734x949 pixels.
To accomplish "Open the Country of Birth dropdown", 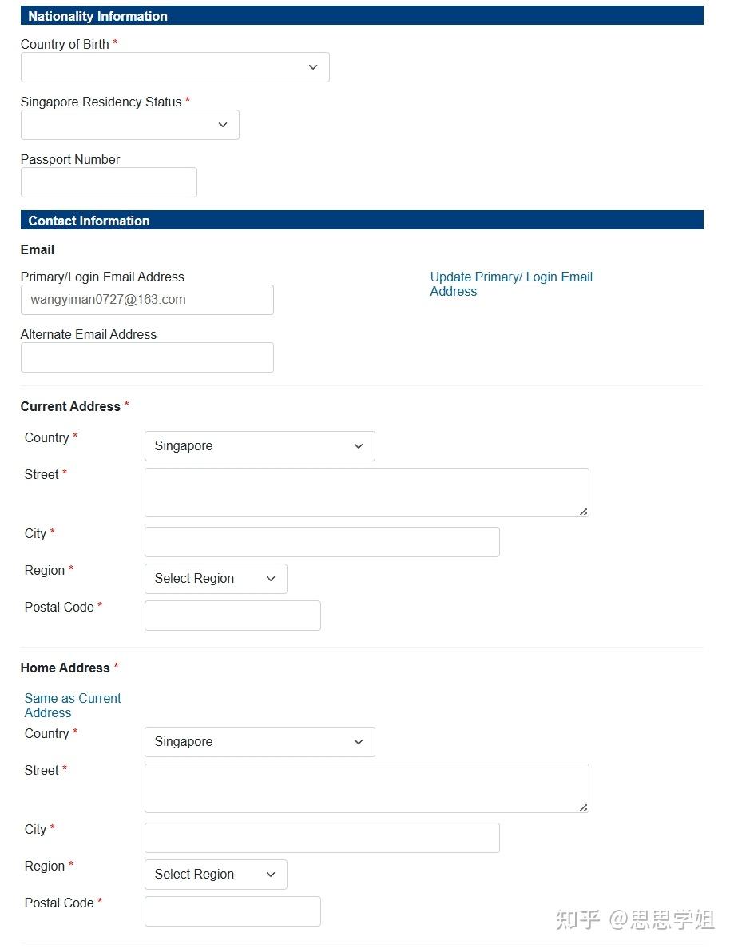I will tap(175, 67).
